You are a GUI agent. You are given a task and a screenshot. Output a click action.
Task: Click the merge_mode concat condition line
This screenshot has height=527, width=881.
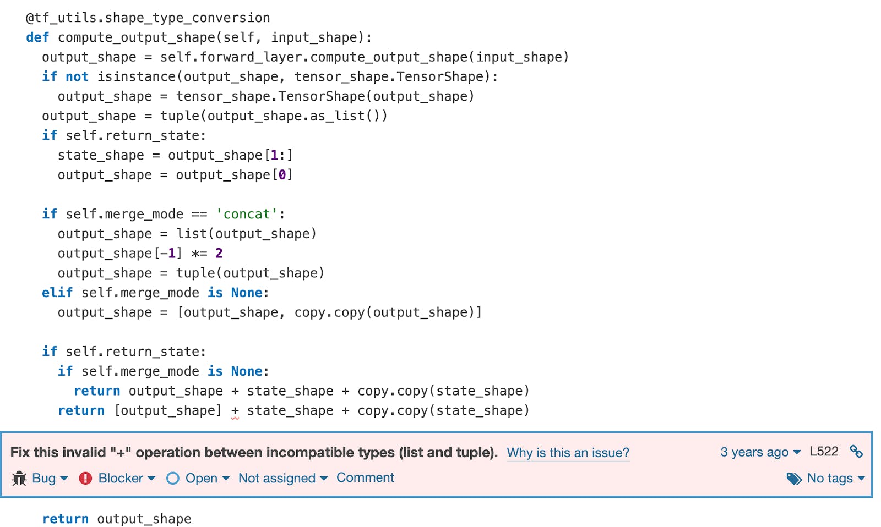(164, 214)
